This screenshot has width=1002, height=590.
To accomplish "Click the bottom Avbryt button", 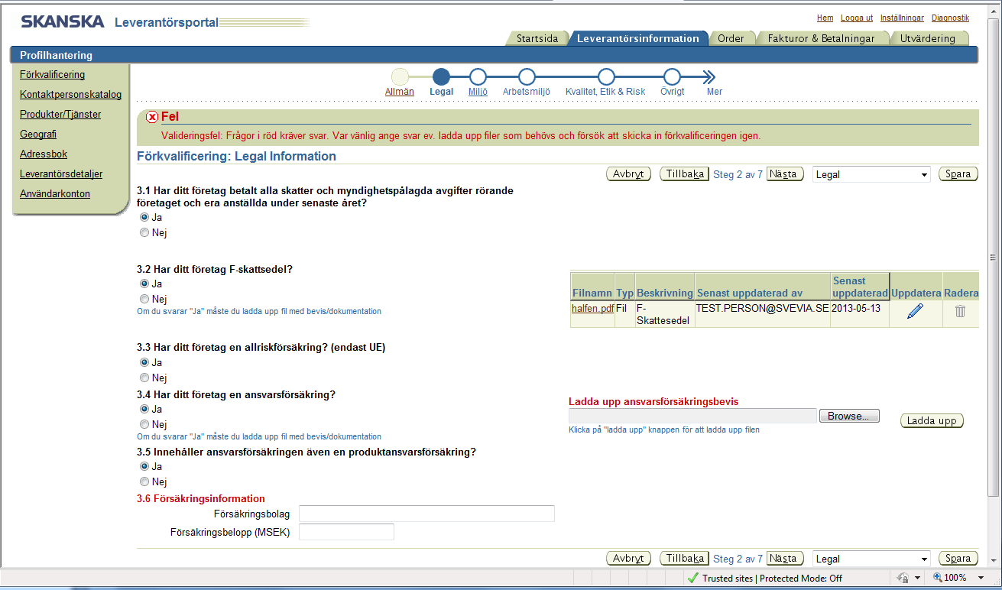I will (x=628, y=559).
